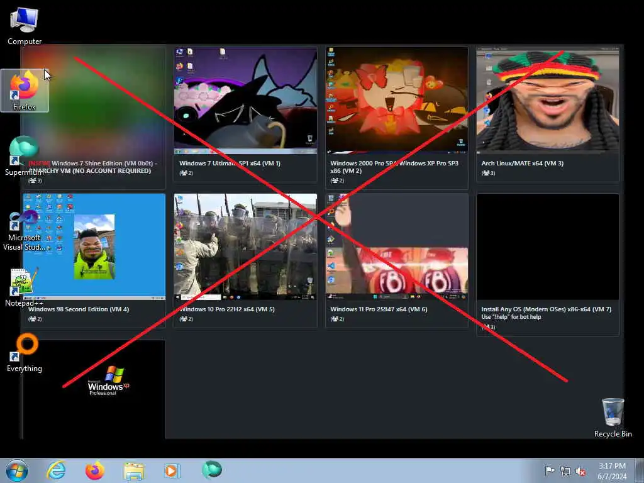Launch Windows Media Player from taskbar

point(172,470)
